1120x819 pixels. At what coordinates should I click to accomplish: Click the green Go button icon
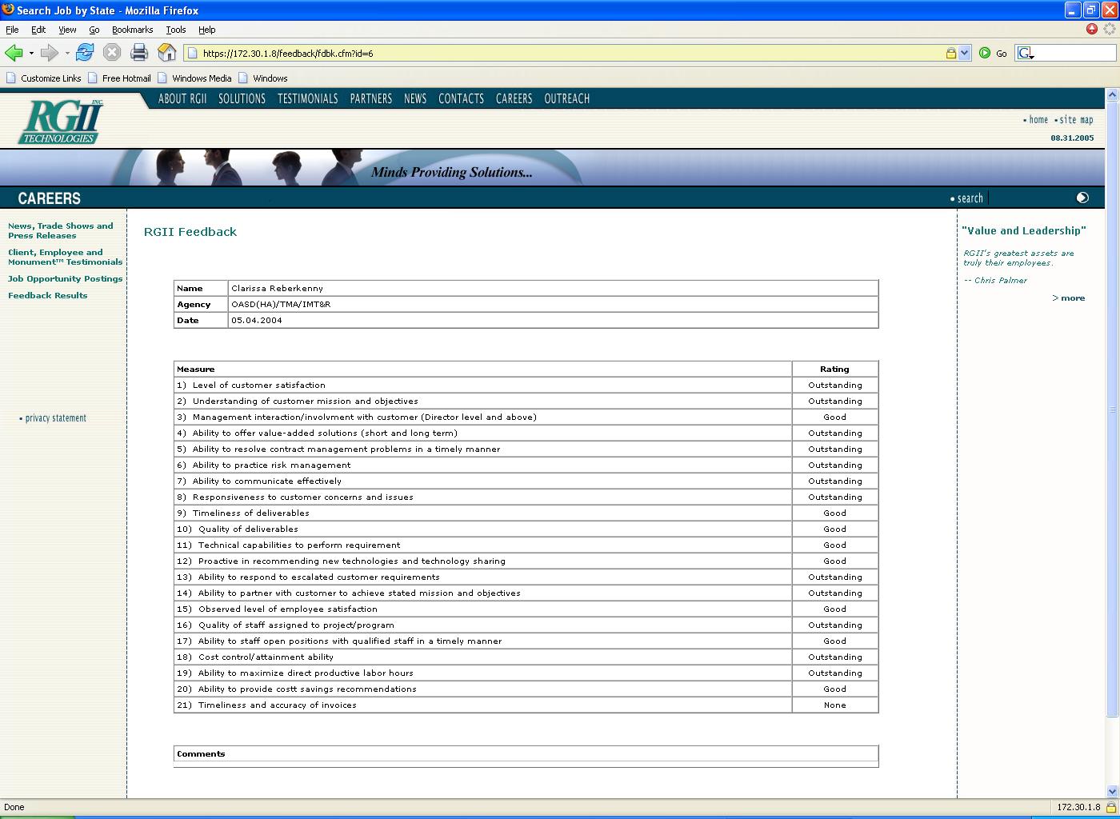985,53
